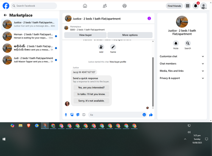Open the Friends icon in top bar

point(105,6)
